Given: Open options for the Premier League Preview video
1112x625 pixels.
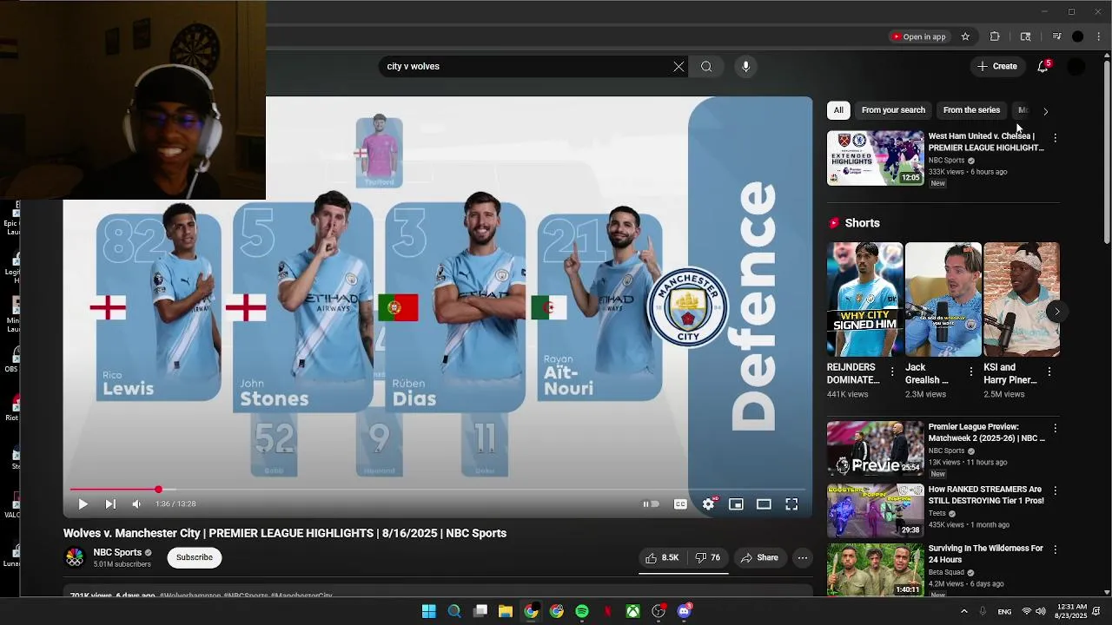Looking at the screenshot, I should coord(1055,429).
